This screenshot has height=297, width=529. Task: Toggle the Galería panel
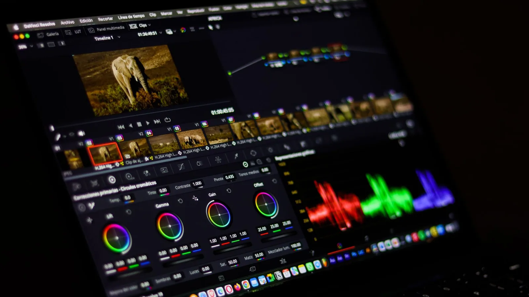click(x=48, y=34)
